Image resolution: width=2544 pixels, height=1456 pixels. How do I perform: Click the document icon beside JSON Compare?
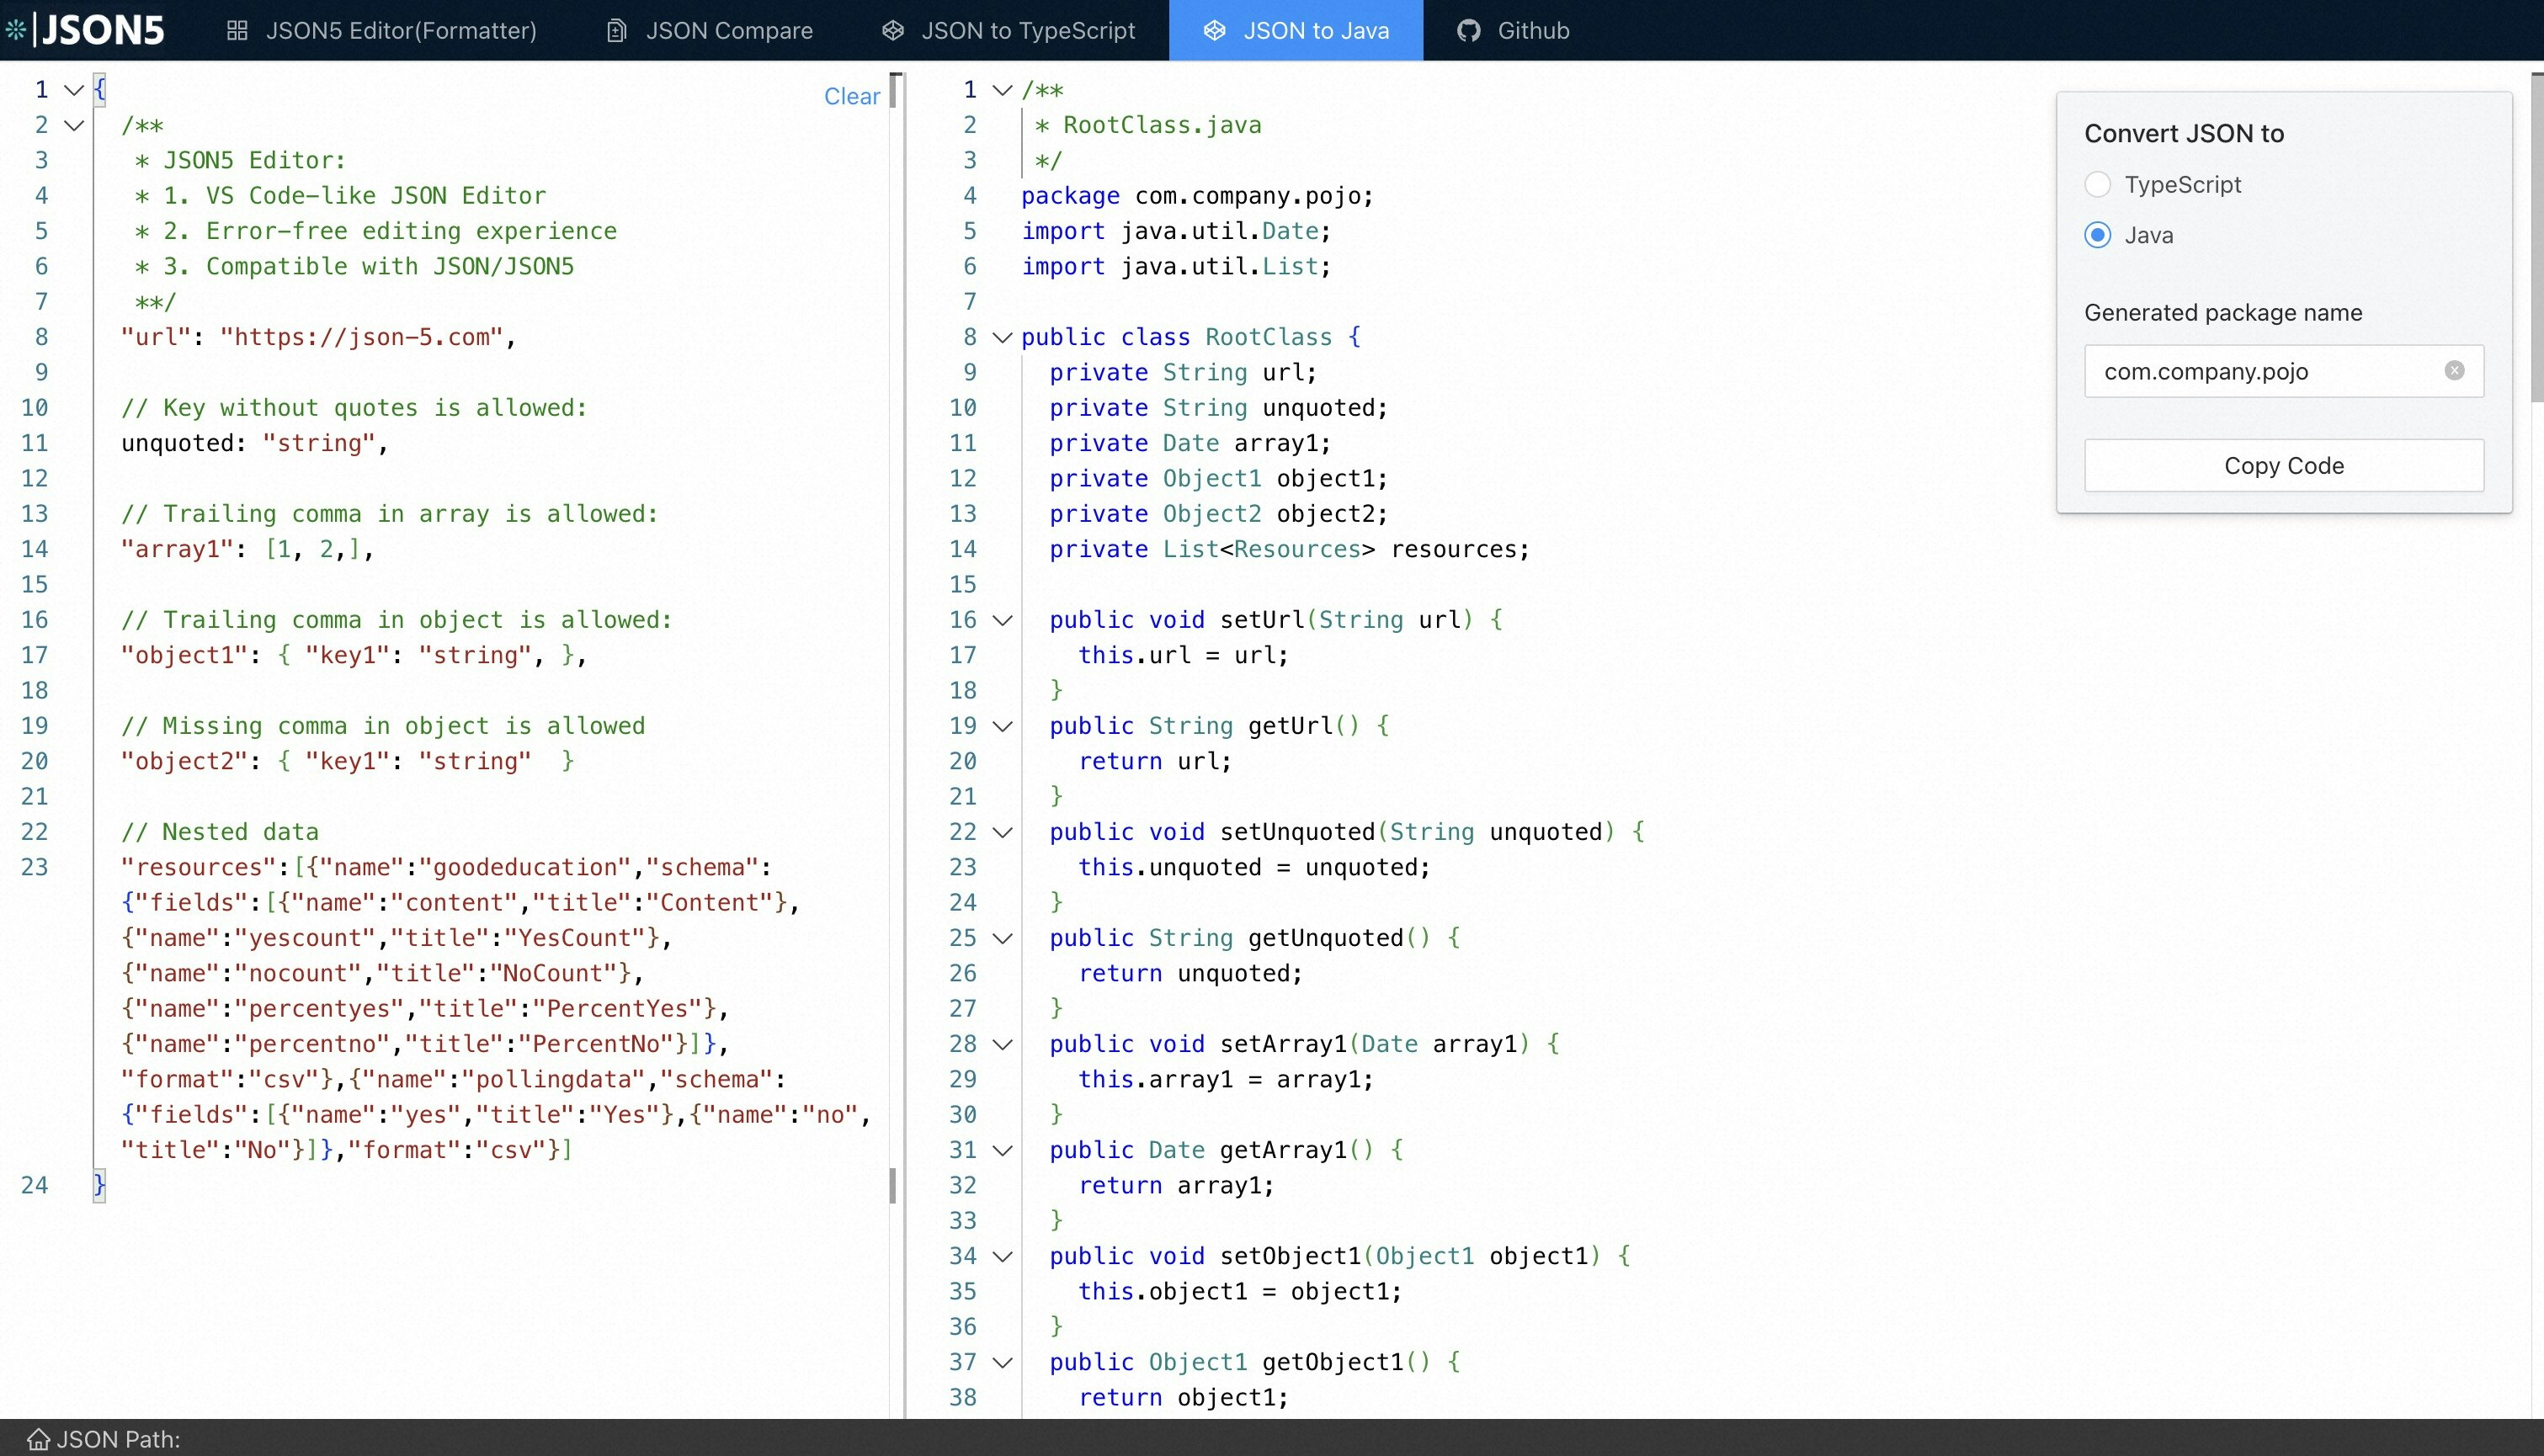tap(615, 30)
